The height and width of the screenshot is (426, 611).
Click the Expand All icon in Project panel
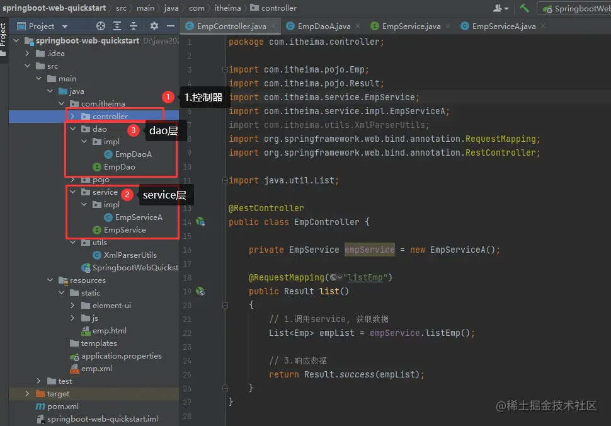click(x=117, y=26)
